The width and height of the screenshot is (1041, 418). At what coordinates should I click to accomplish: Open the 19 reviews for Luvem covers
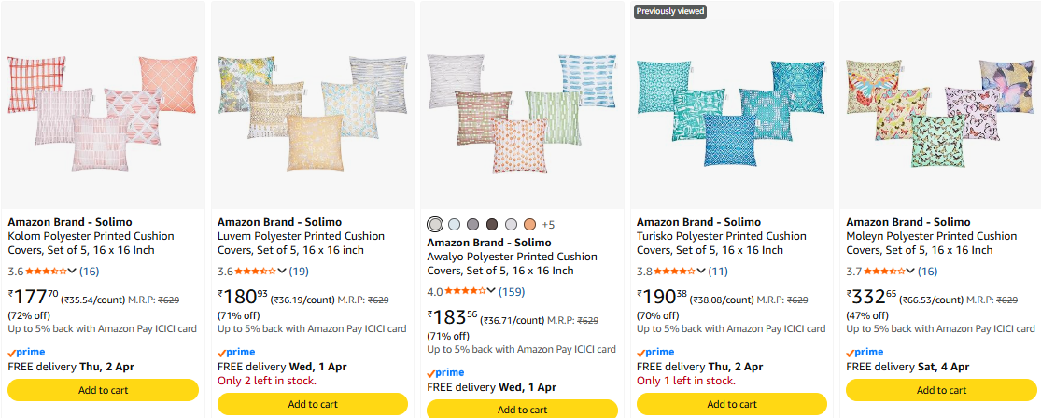299,272
